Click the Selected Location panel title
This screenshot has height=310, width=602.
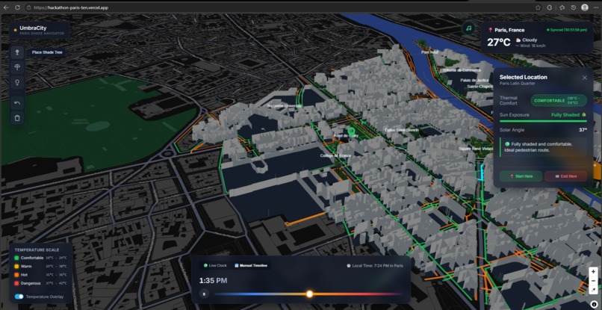click(524, 77)
